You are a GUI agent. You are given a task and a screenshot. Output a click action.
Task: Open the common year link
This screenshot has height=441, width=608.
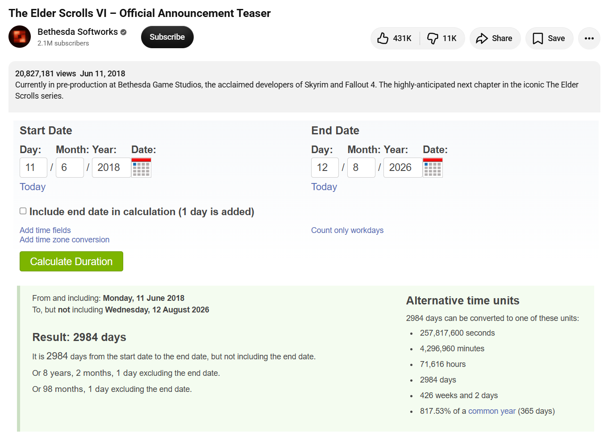492,411
